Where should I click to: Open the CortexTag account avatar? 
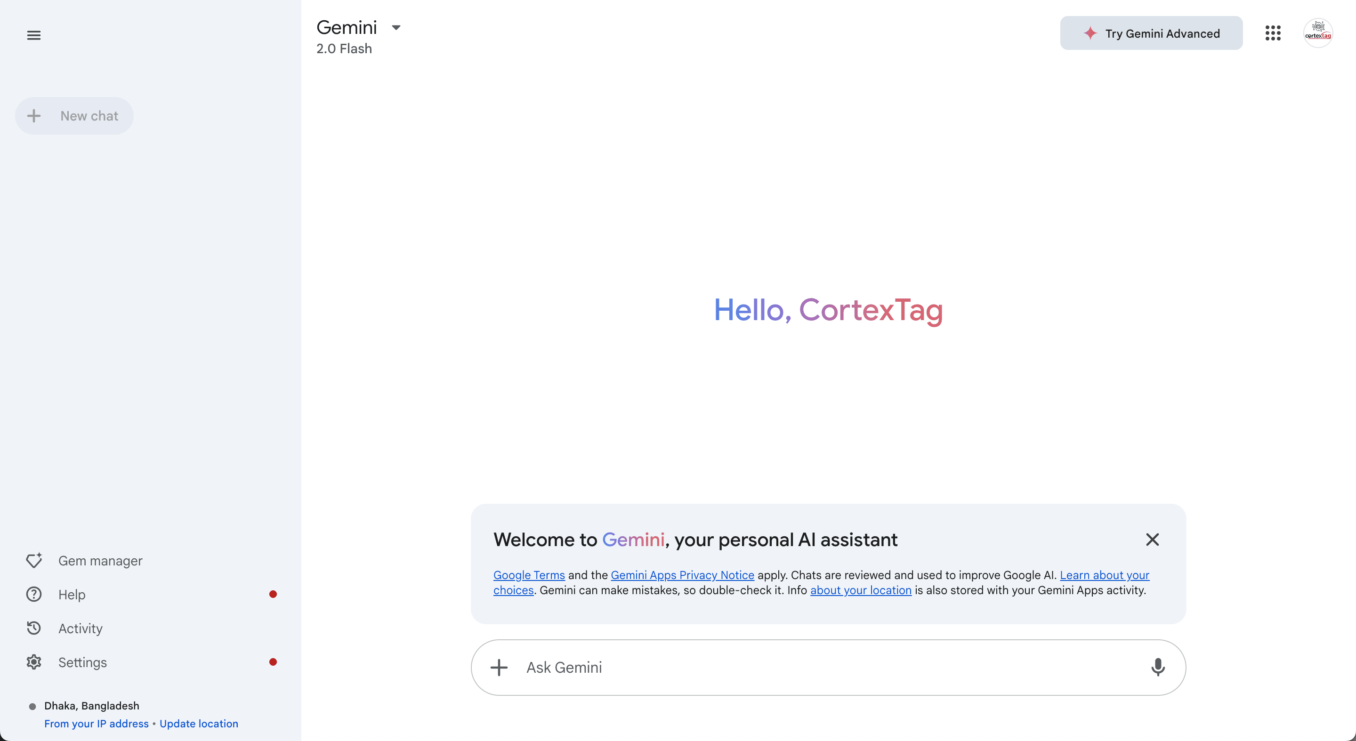pyautogui.click(x=1318, y=33)
